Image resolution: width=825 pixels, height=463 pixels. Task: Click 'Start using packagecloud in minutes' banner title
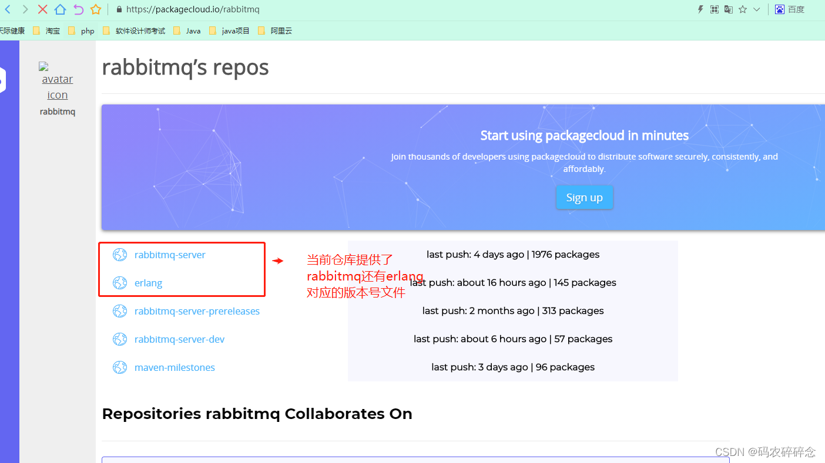pyautogui.click(x=585, y=136)
